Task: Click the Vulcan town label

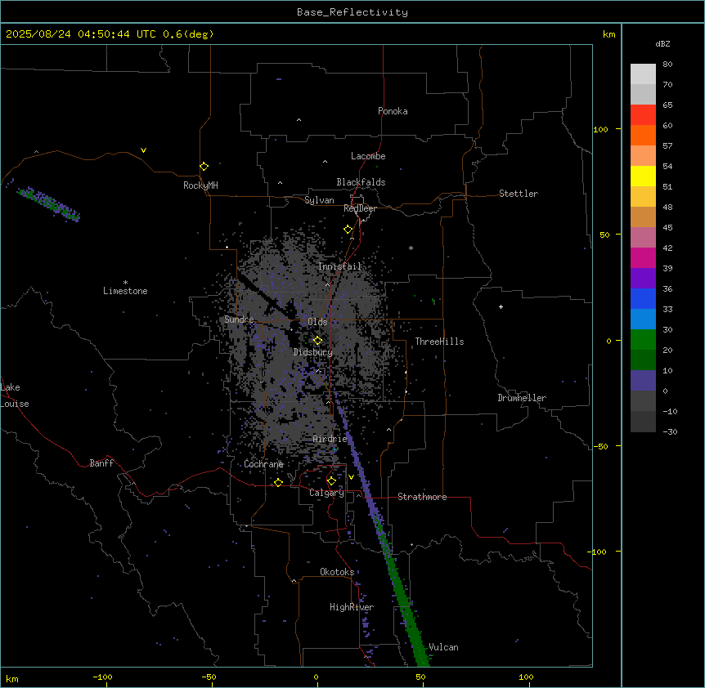Action: click(x=443, y=647)
